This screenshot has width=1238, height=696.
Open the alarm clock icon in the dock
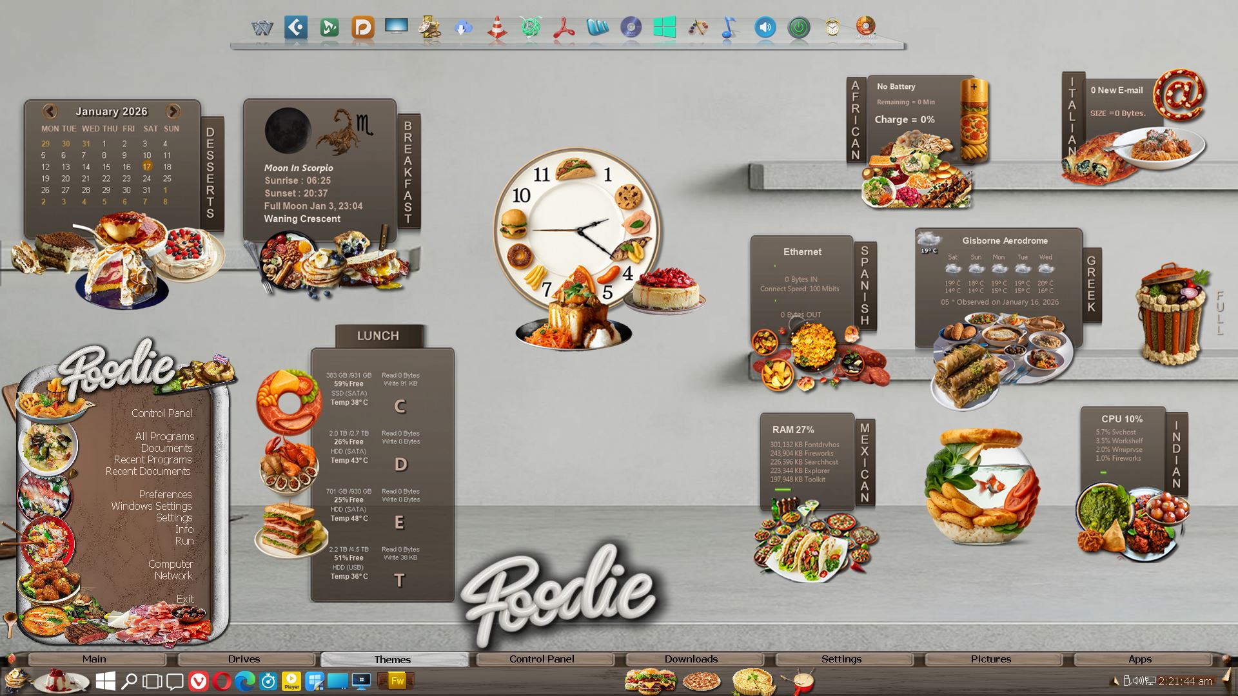(x=832, y=28)
